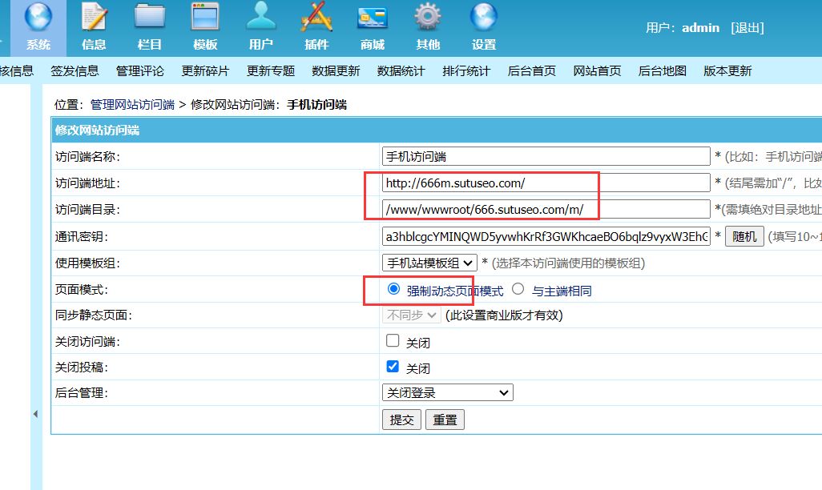This screenshot has width=822, height=490.
Task: Click the 管理网站访问端 breadcrumb link
Action: pos(133,105)
